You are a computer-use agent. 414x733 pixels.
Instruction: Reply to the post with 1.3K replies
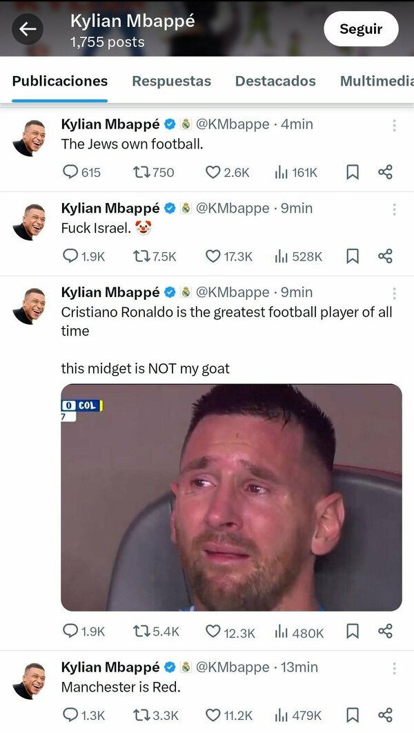[x=70, y=715]
